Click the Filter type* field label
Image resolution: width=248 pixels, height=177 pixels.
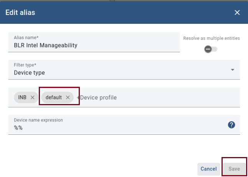click(25, 65)
